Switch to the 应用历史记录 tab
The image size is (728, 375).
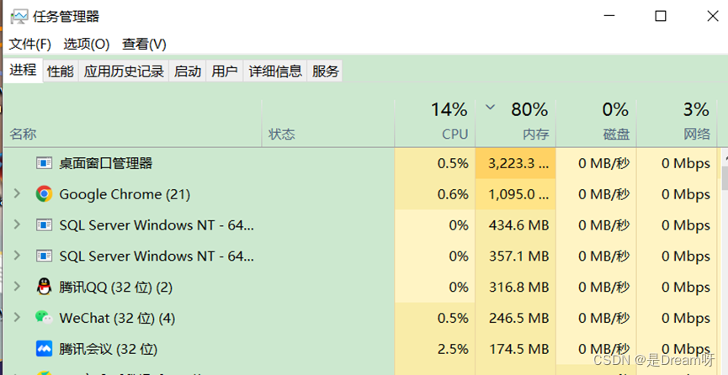tap(124, 71)
